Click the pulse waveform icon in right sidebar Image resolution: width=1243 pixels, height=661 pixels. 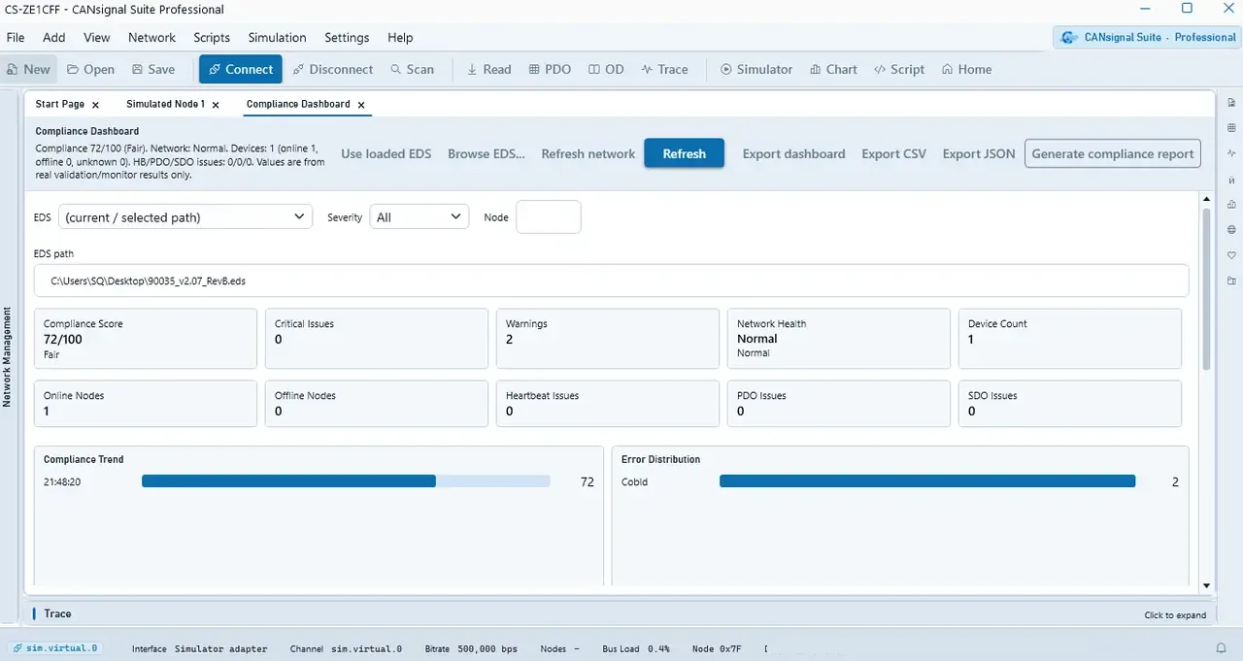coord(1231,153)
